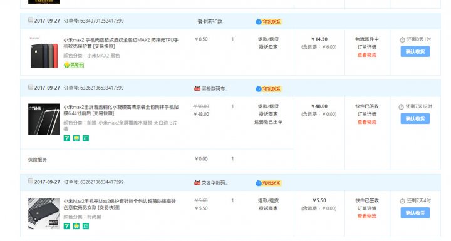This screenshot has height=241, width=451.
Task: Contact seller via 和我联系 on ¥5.50 order
Action: click(x=268, y=183)
